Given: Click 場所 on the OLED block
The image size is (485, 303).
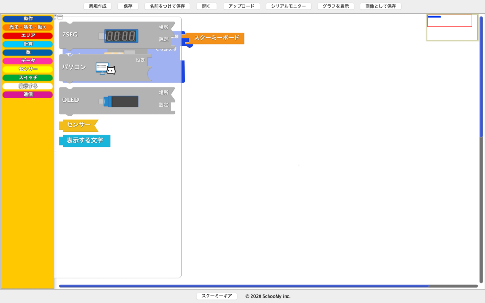Looking at the screenshot, I should point(163,92).
